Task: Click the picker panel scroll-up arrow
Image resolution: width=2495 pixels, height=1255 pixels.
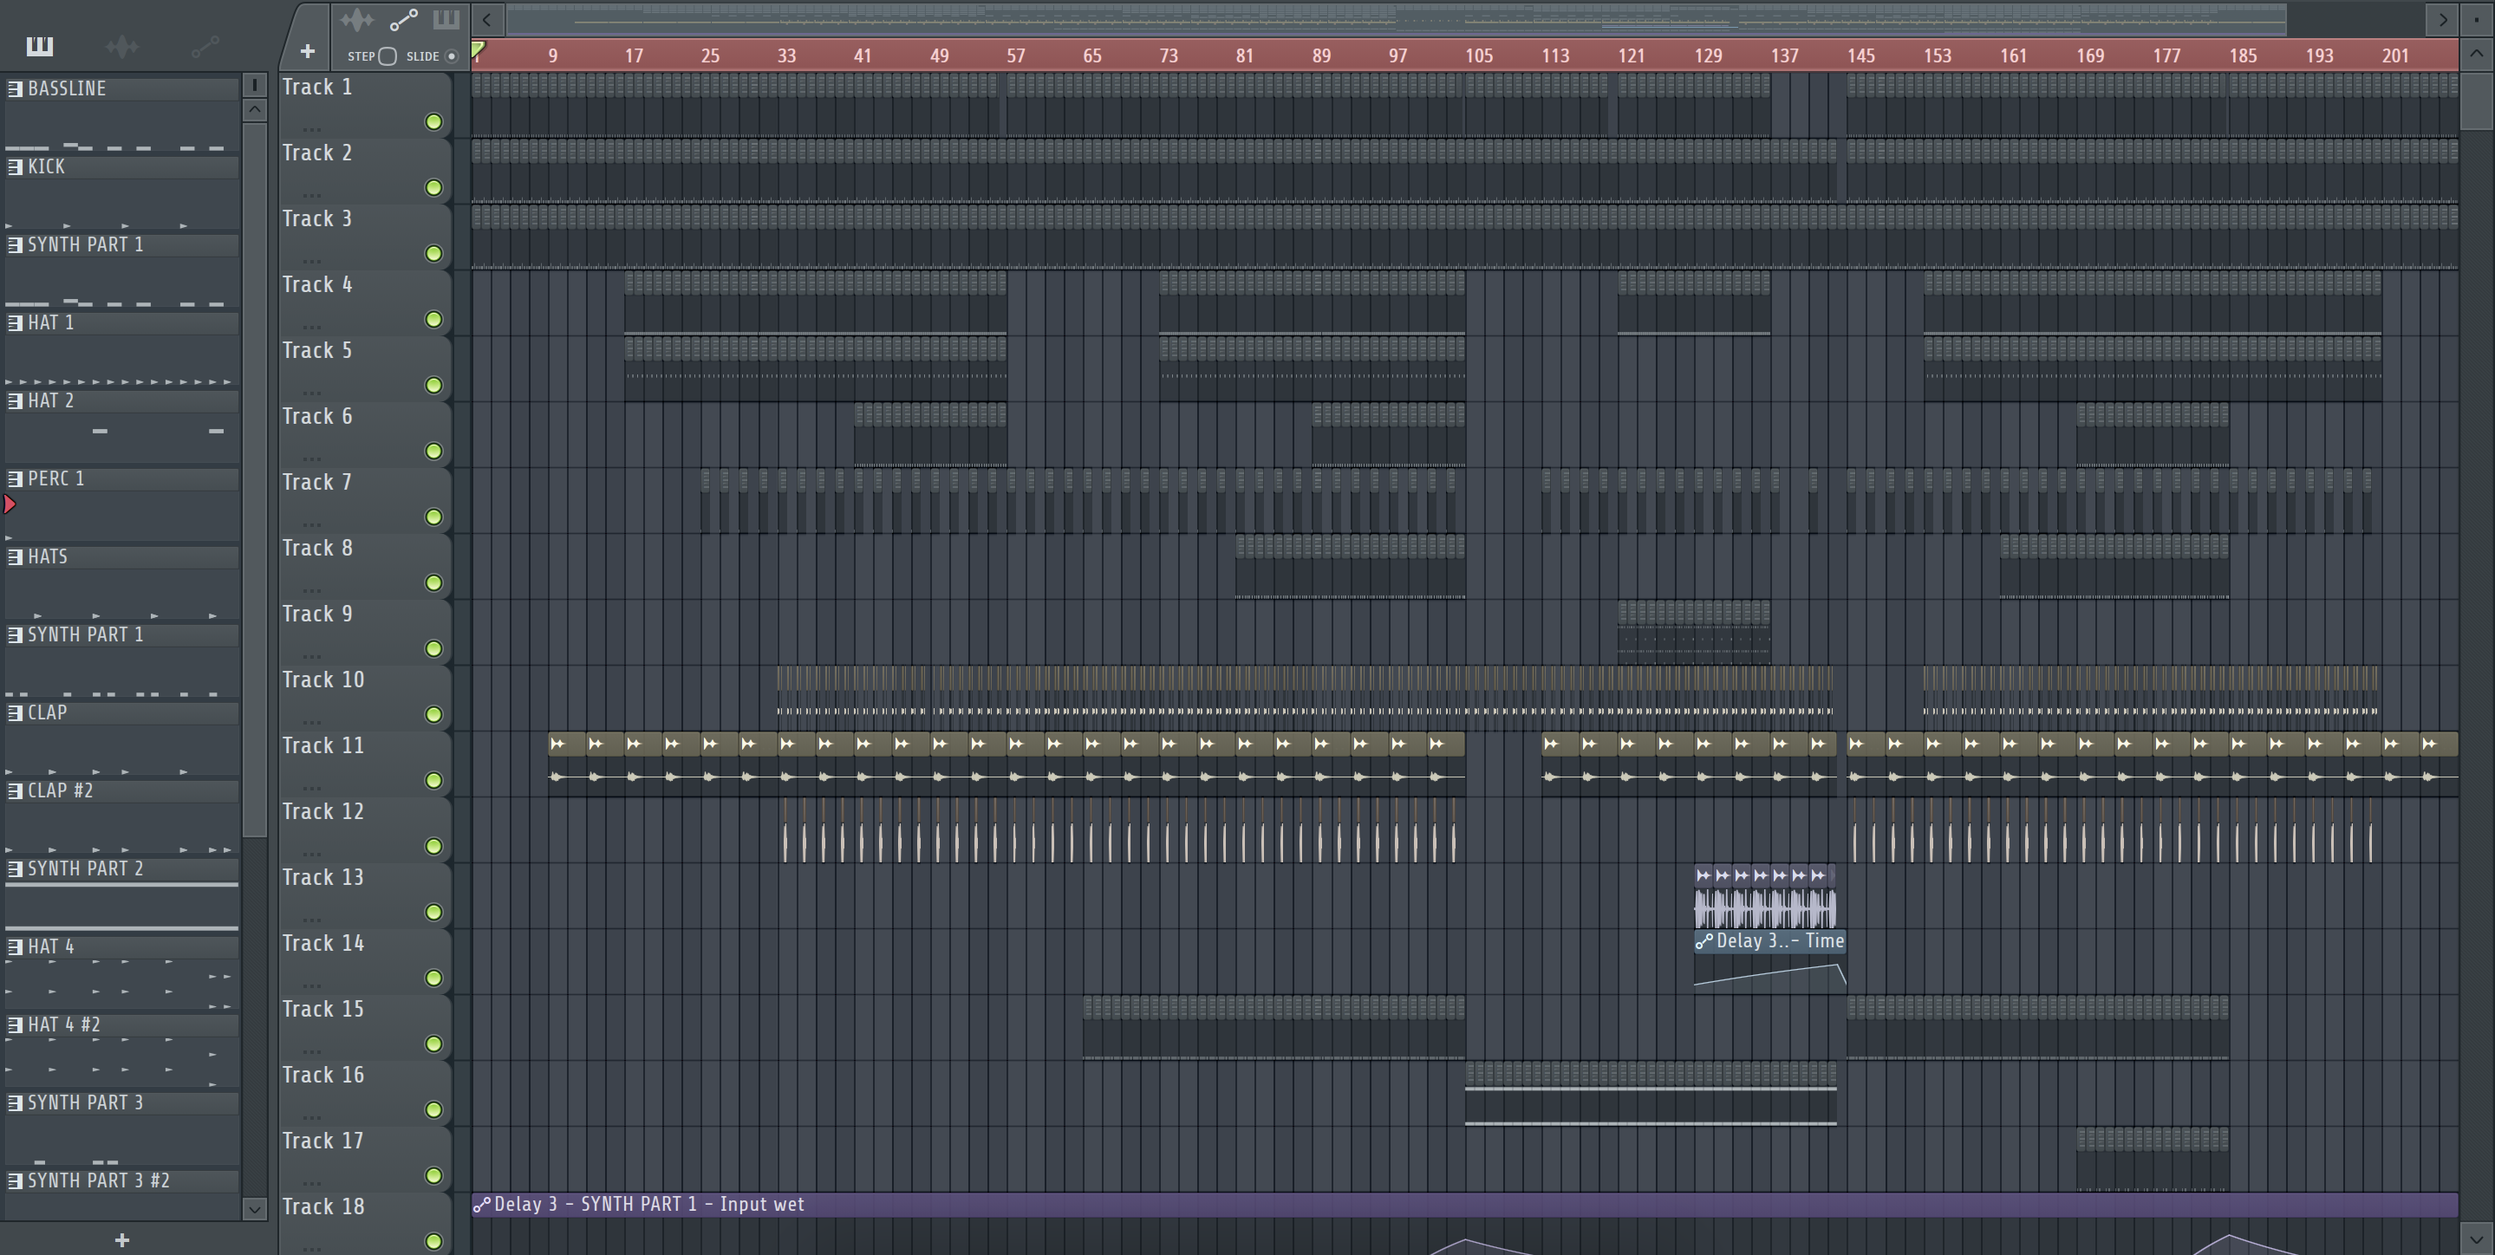Action: tap(255, 109)
